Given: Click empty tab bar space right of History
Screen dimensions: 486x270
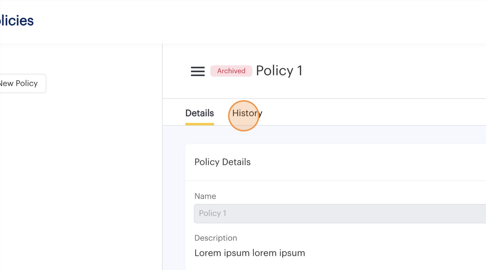Looking at the screenshot, I should [373, 113].
